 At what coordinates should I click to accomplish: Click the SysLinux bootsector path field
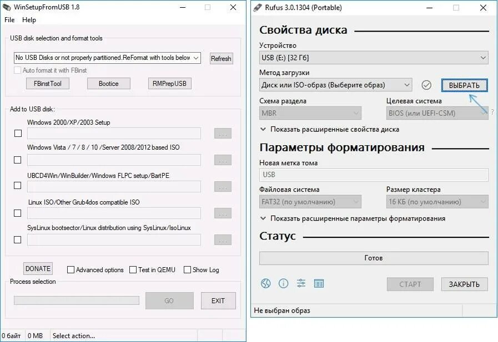pyautogui.click(x=114, y=240)
